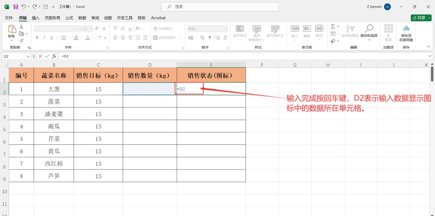Open the 合并后居中 dropdown arrow

[180, 38]
